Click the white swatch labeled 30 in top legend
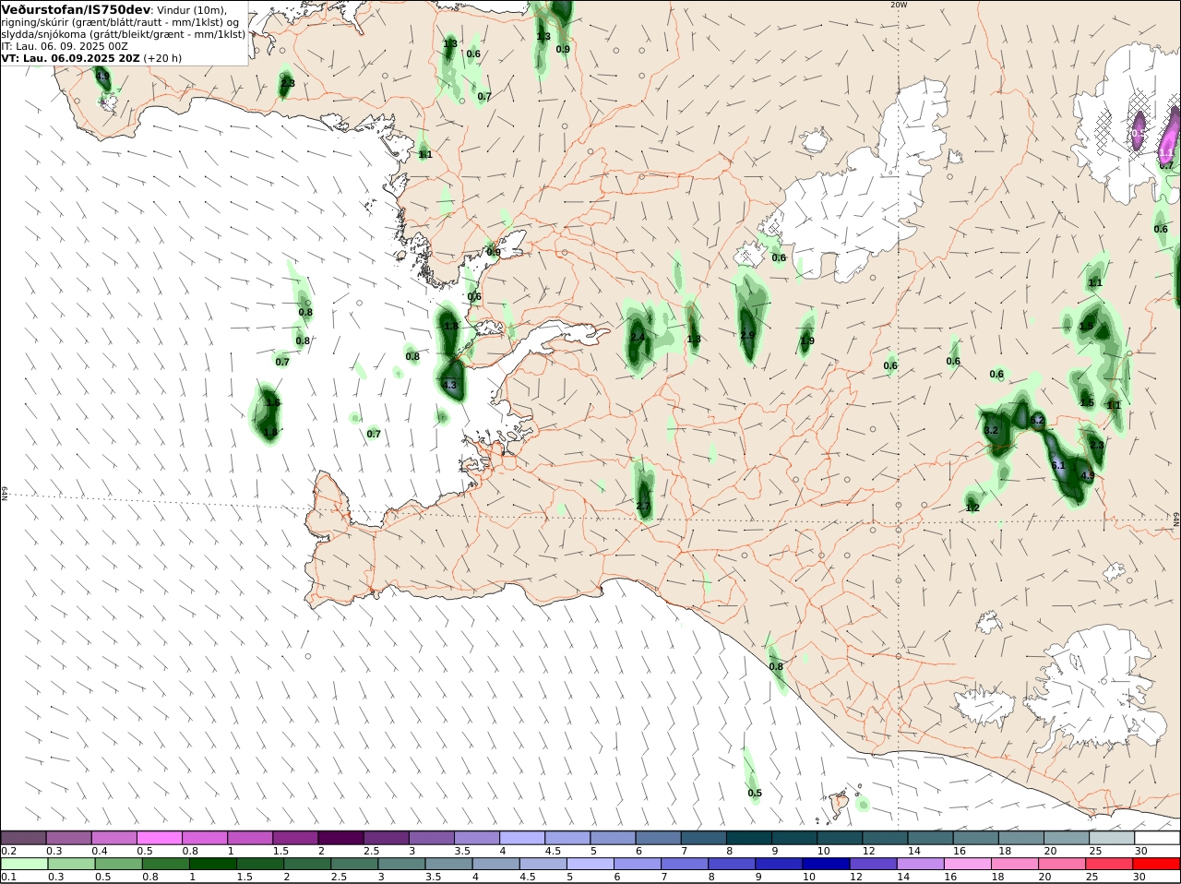Image resolution: width=1181 pixels, height=884 pixels. (1157, 837)
